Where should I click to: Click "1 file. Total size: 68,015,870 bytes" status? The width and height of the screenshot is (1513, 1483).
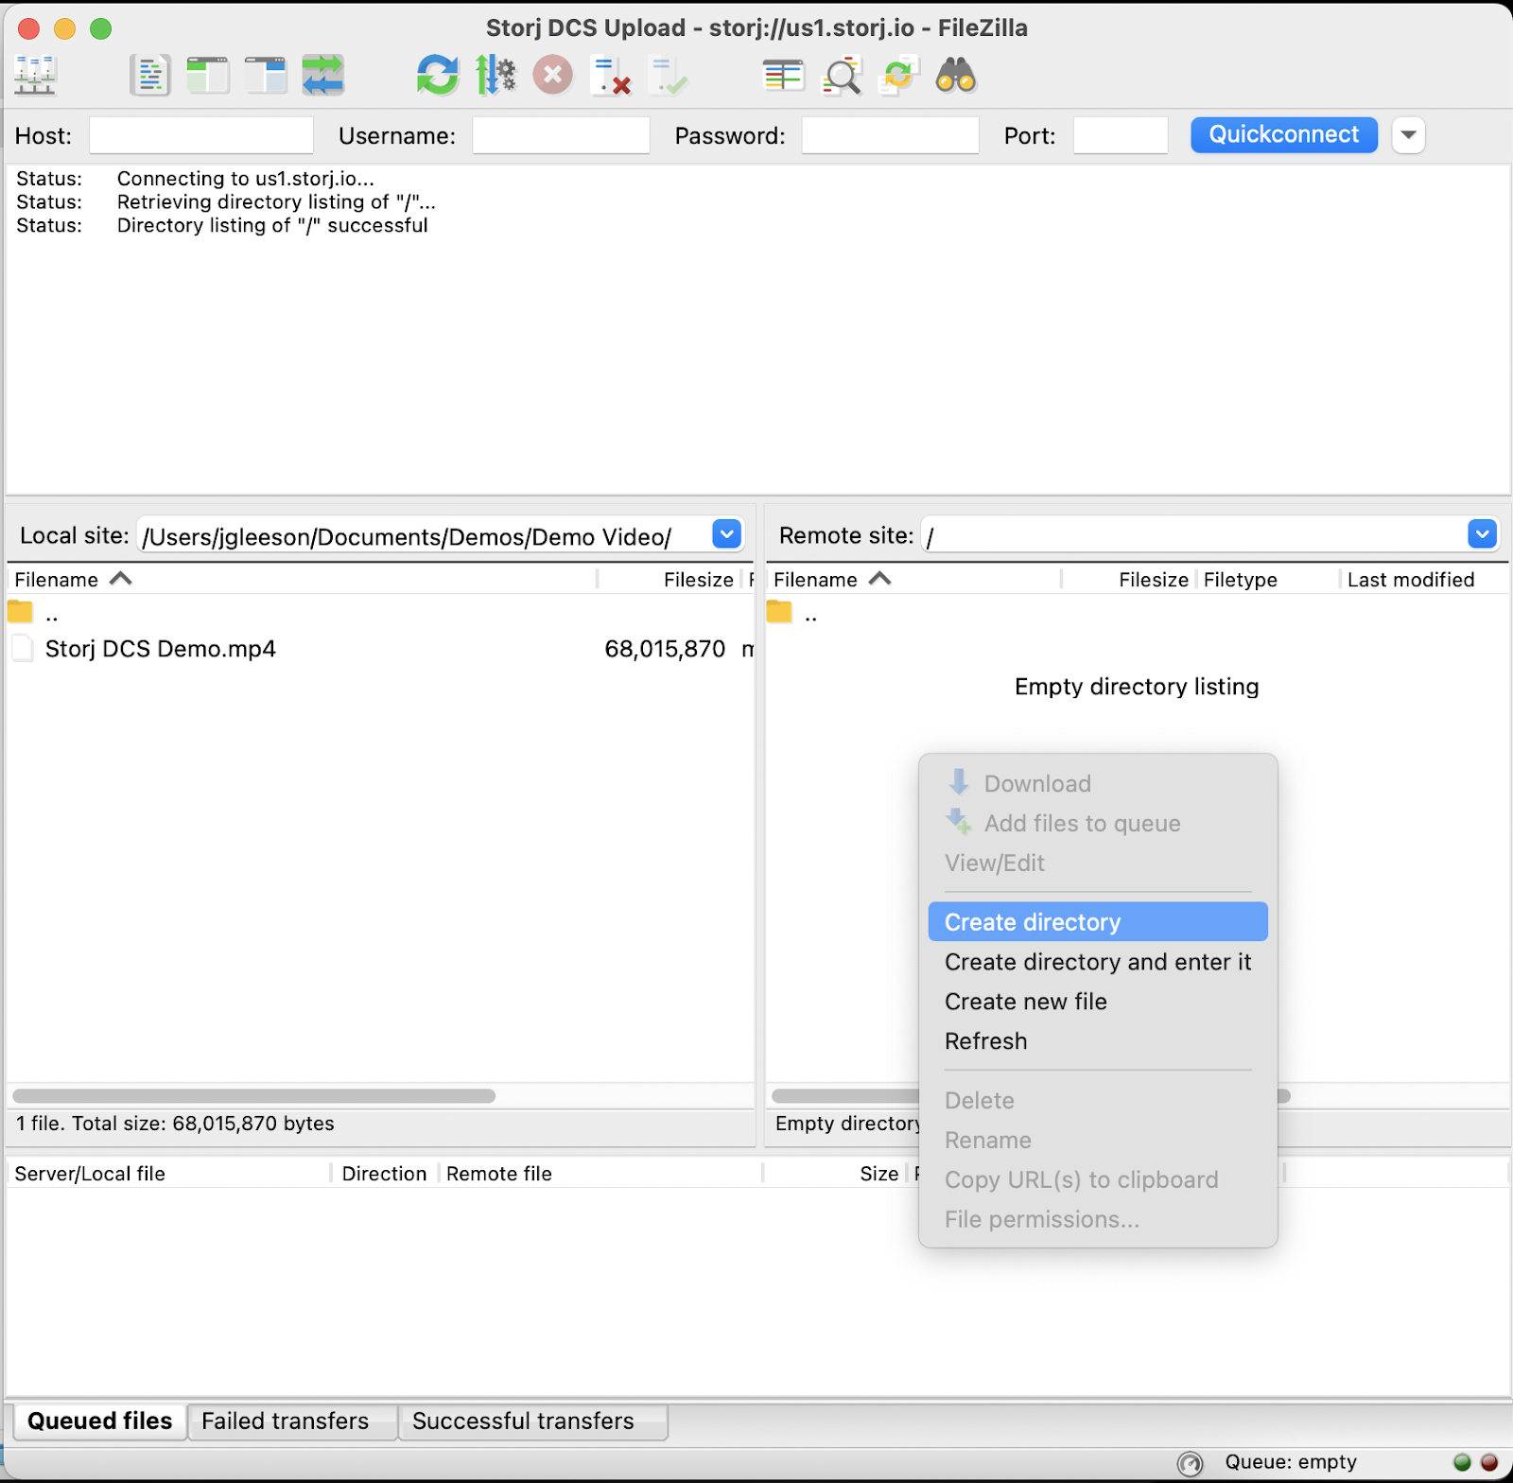click(x=175, y=1124)
